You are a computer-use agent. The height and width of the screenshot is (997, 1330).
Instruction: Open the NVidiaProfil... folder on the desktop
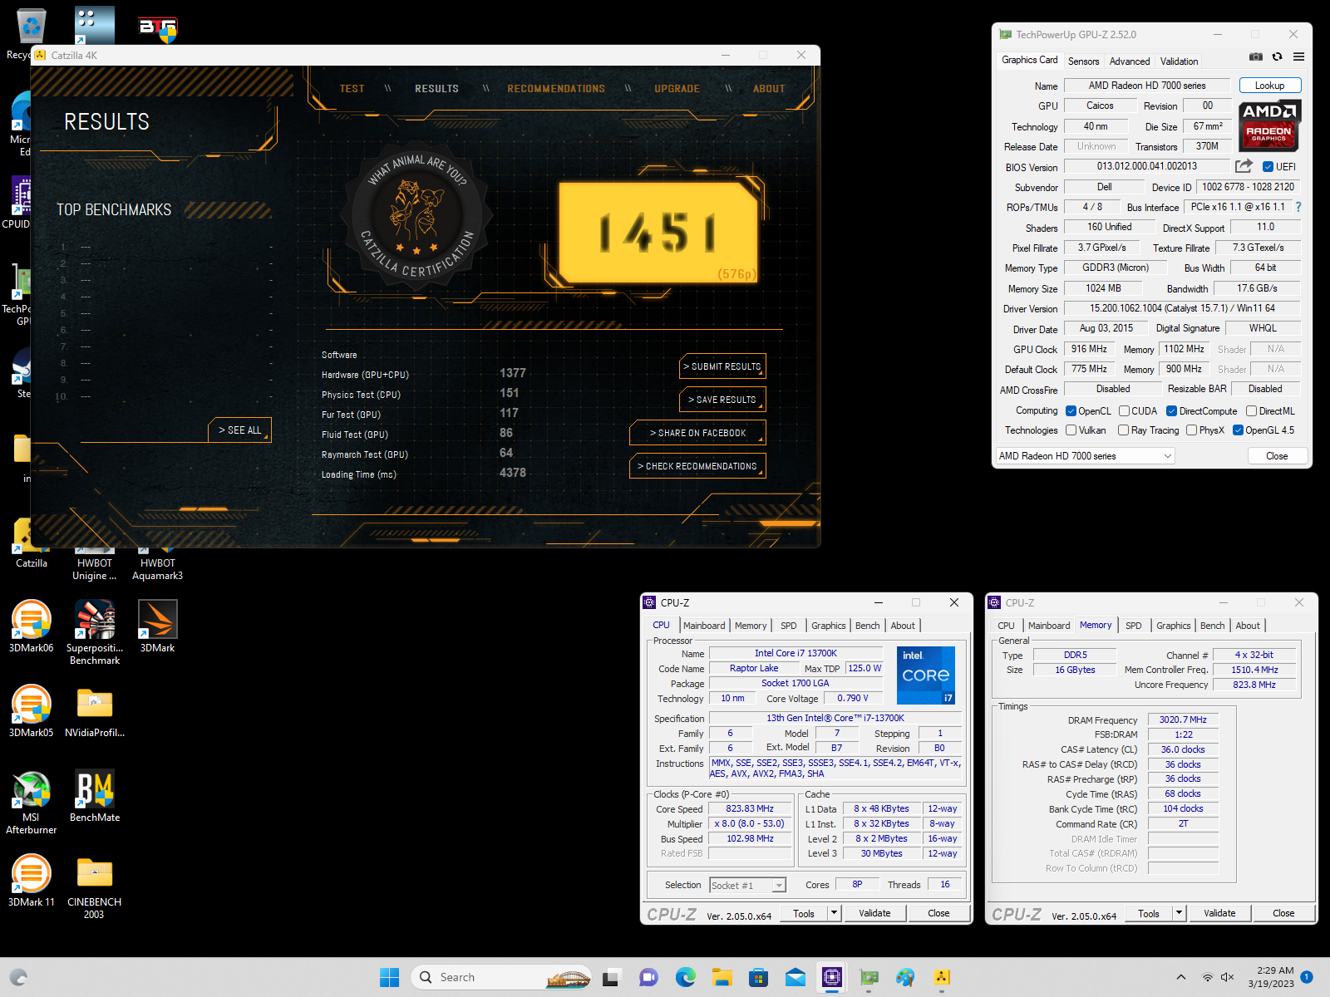point(95,711)
